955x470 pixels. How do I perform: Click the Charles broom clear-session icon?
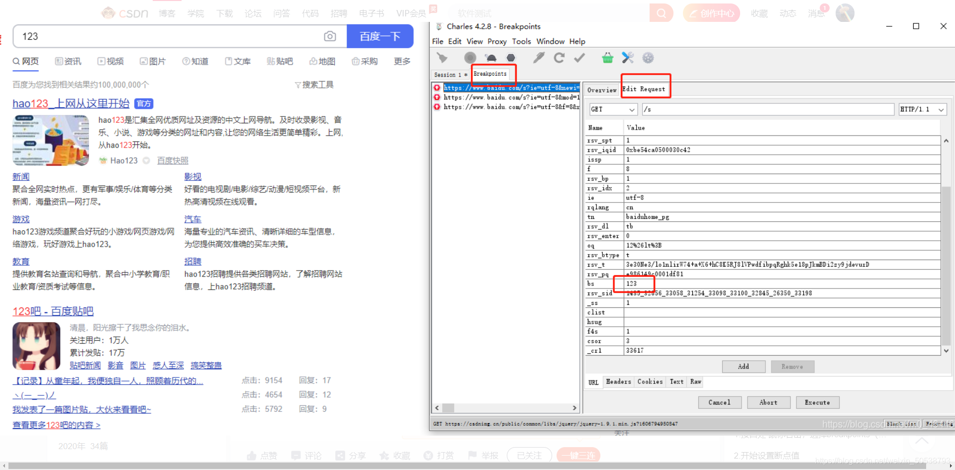[442, 58]
